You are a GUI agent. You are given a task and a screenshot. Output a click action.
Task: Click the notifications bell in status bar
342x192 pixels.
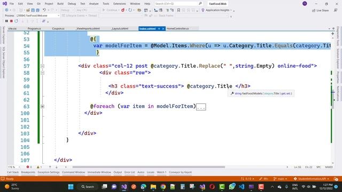(x=336, y=179)
